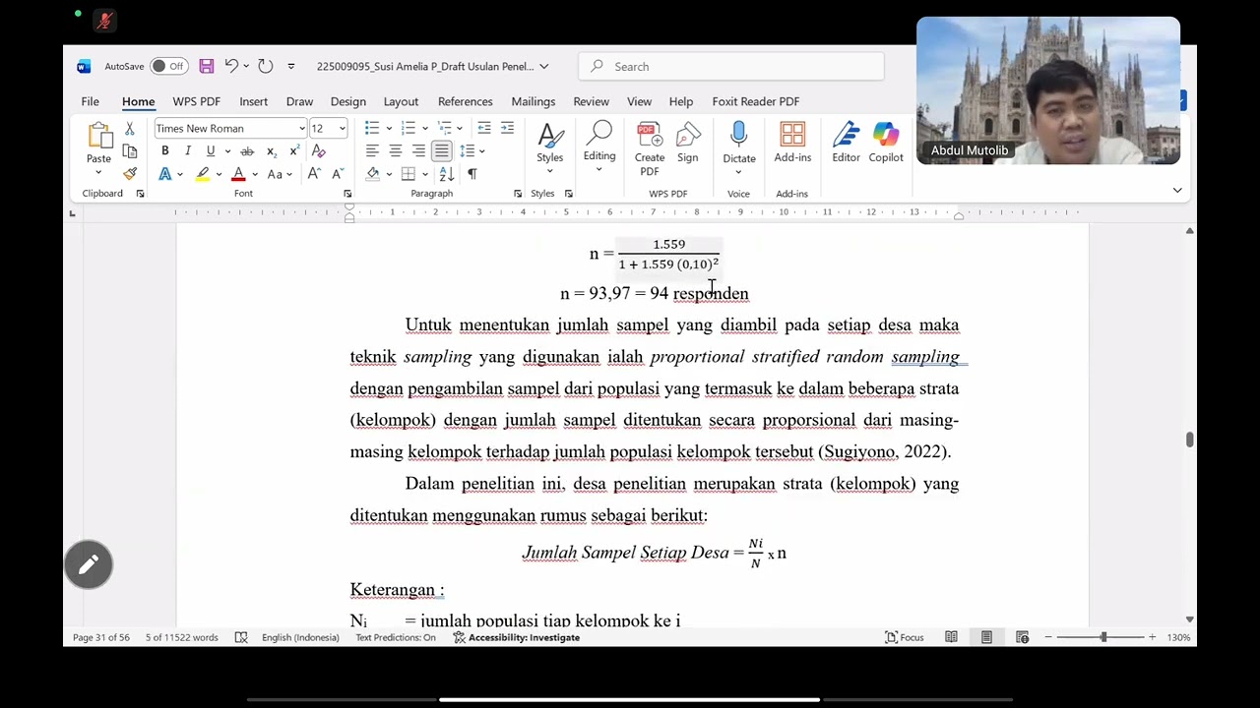The height and width of the screenshot is (708, 1260).
Task: Switch to the Review tab
Action: click(x=591, y=101)
